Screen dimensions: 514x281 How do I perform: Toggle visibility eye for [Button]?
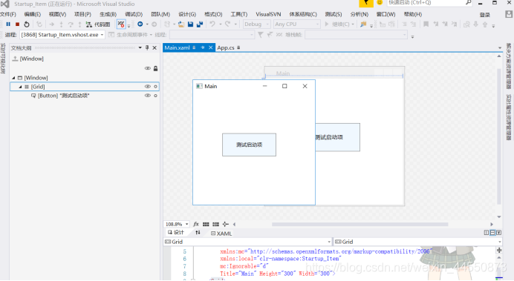click(148, 96)
